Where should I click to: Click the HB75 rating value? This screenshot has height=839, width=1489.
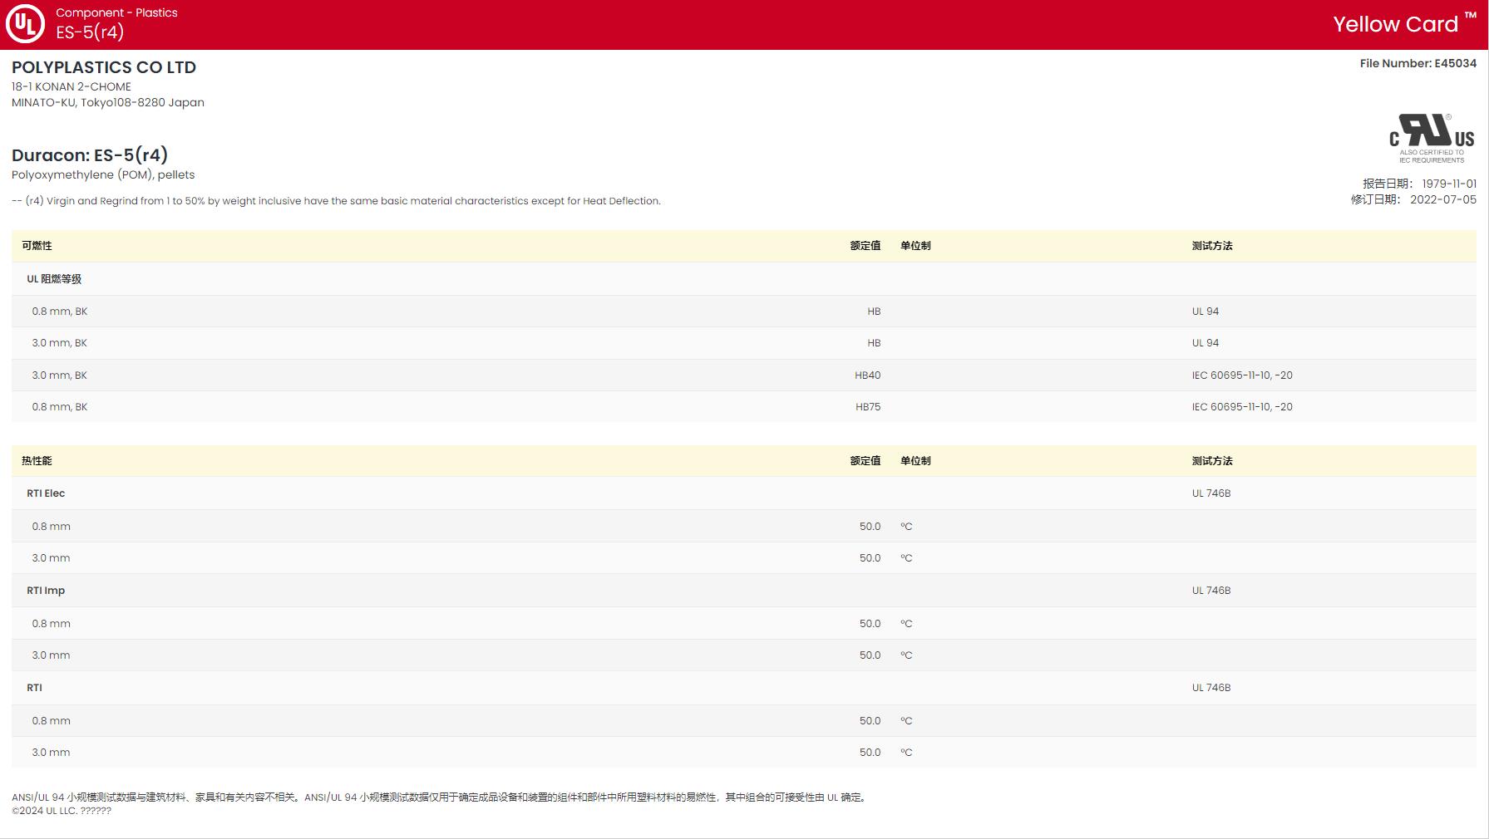pos(867,407)
